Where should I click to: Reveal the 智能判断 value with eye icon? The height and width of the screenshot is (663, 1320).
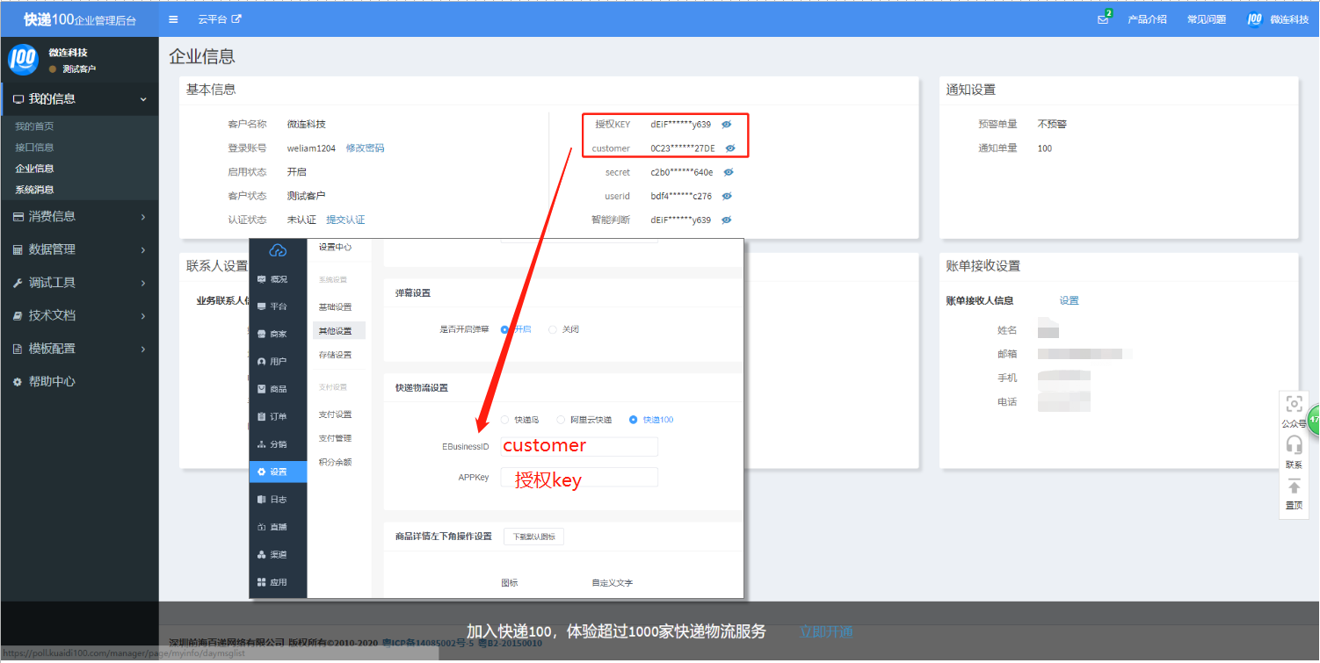click(x=726, y=220)
